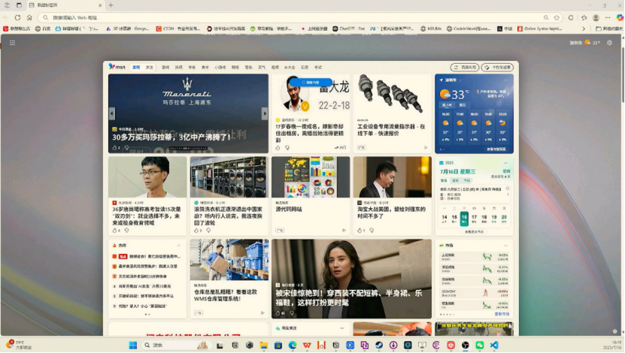
Task: Open the 财经 category tab
Action: (x=235, y=68)
